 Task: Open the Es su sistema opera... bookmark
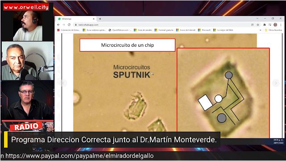tap(94, 30)
